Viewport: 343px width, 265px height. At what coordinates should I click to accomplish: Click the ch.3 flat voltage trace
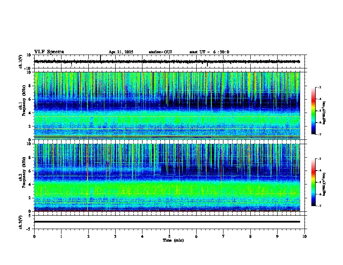coord(167,222)
